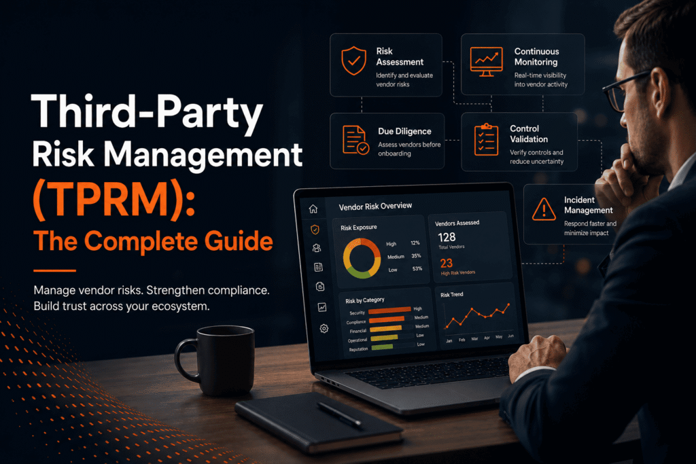Click the "Jan" label on Risk Trend axis
The height and width of the screenshot is (464, 696).
pos(449,341)
